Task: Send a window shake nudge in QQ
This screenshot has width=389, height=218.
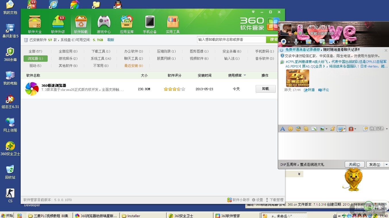Action: pos(306,129)
